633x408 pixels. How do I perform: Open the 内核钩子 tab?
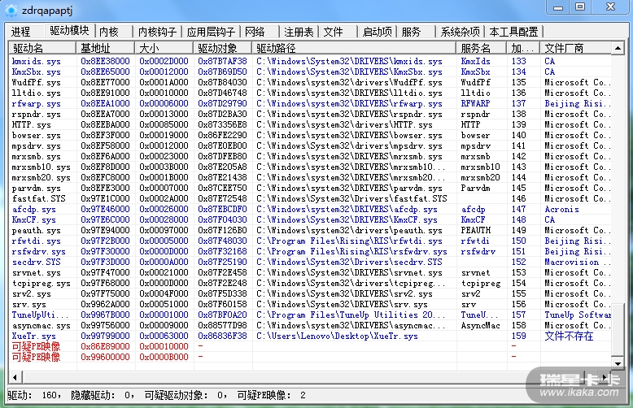[157, 32]
